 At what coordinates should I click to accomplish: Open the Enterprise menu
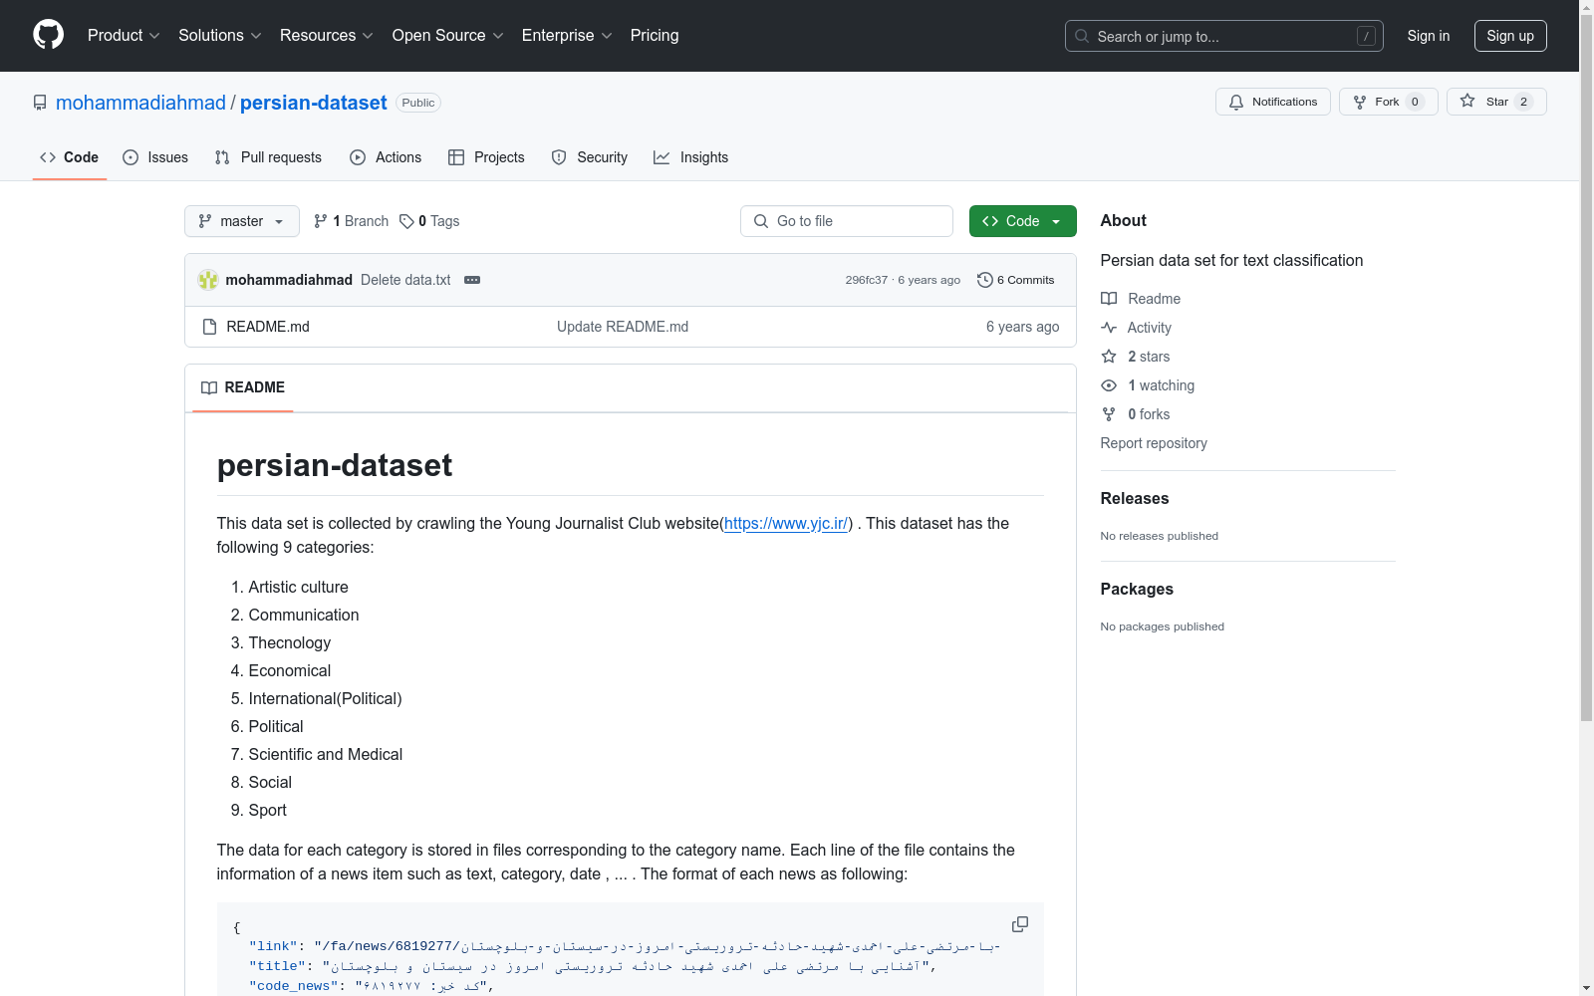[567, 36]
